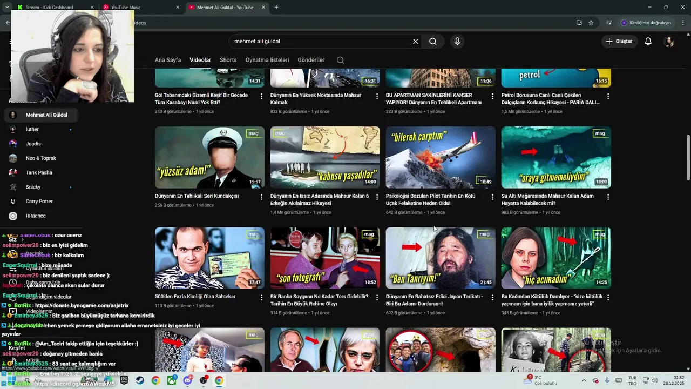
Task: Open options for Japon Tarikatı video
Action: (x=492, y=298)
